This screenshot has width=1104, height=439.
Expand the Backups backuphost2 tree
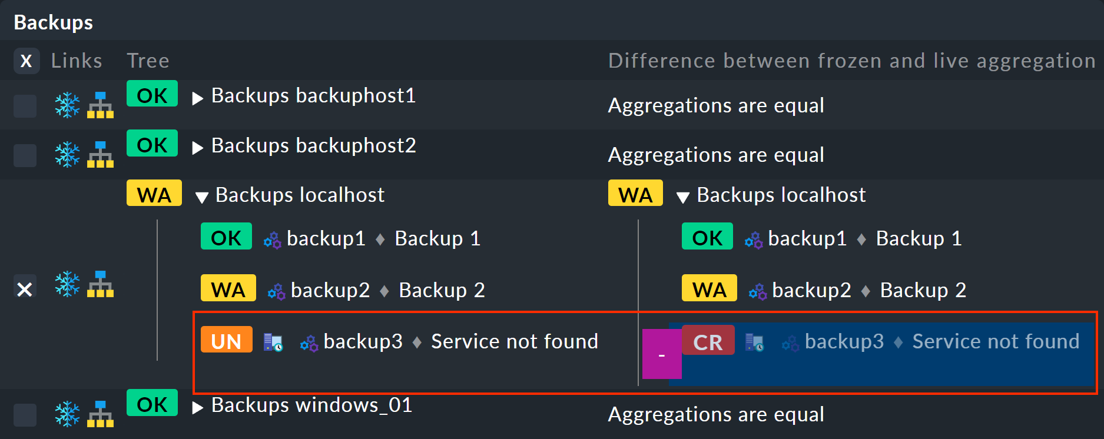coord(198,147)
